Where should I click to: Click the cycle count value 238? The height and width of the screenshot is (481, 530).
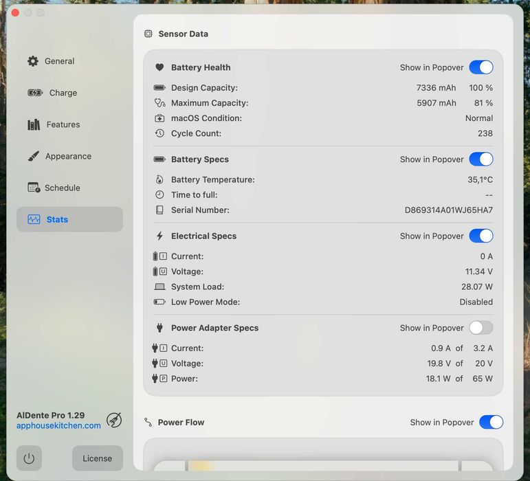[485, 133]
